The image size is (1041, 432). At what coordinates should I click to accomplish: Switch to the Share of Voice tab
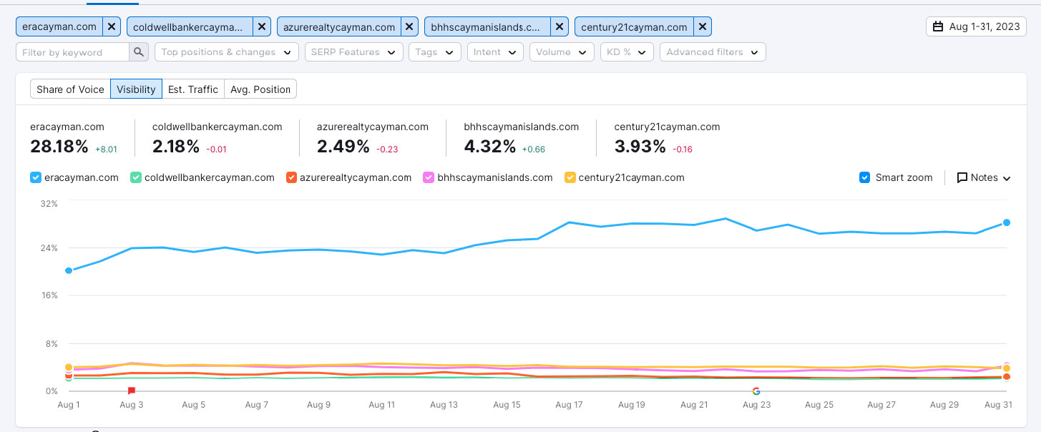click(x=70, y=89)
